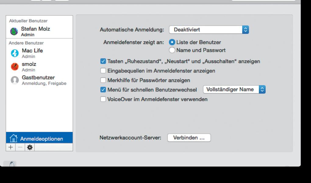Viewport: 311px width, 183px height.
Task: Enable 'Eingabequellen im Anmeldefenster anzeigen'
Action: tap(103, 71)
